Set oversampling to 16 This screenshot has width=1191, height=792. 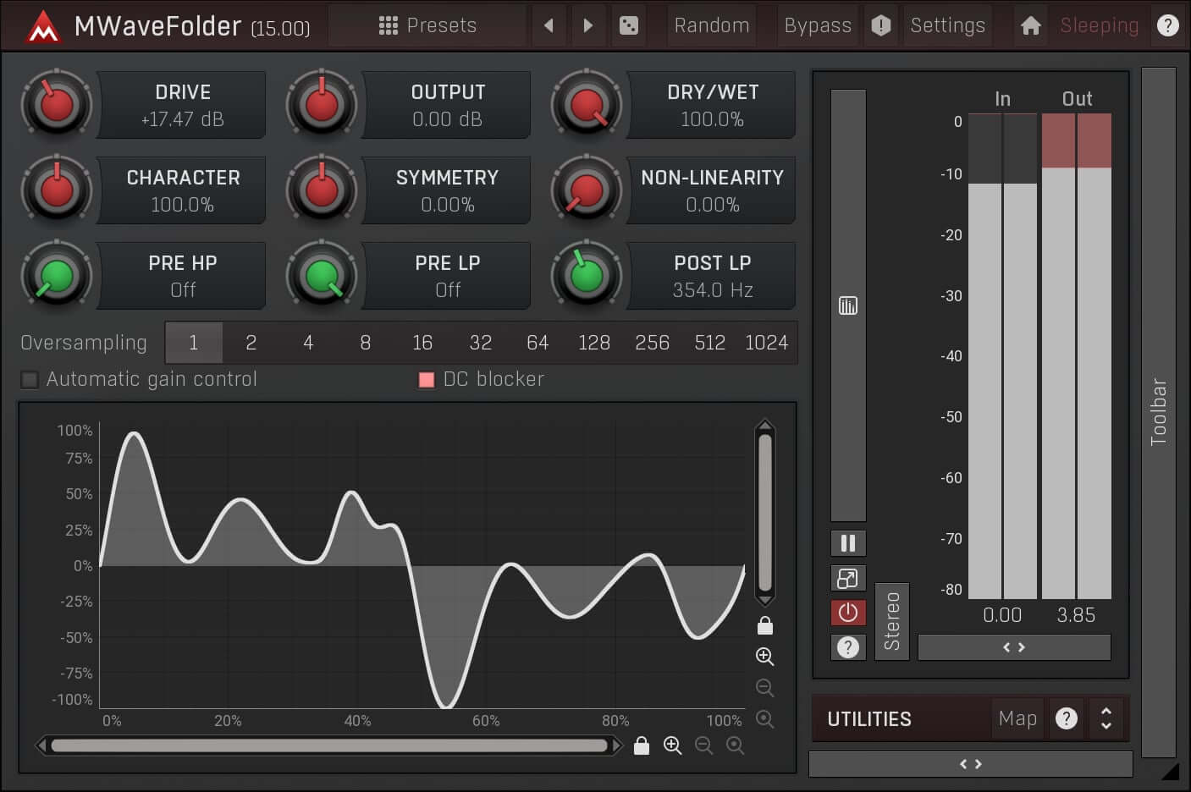coord(422,343)
